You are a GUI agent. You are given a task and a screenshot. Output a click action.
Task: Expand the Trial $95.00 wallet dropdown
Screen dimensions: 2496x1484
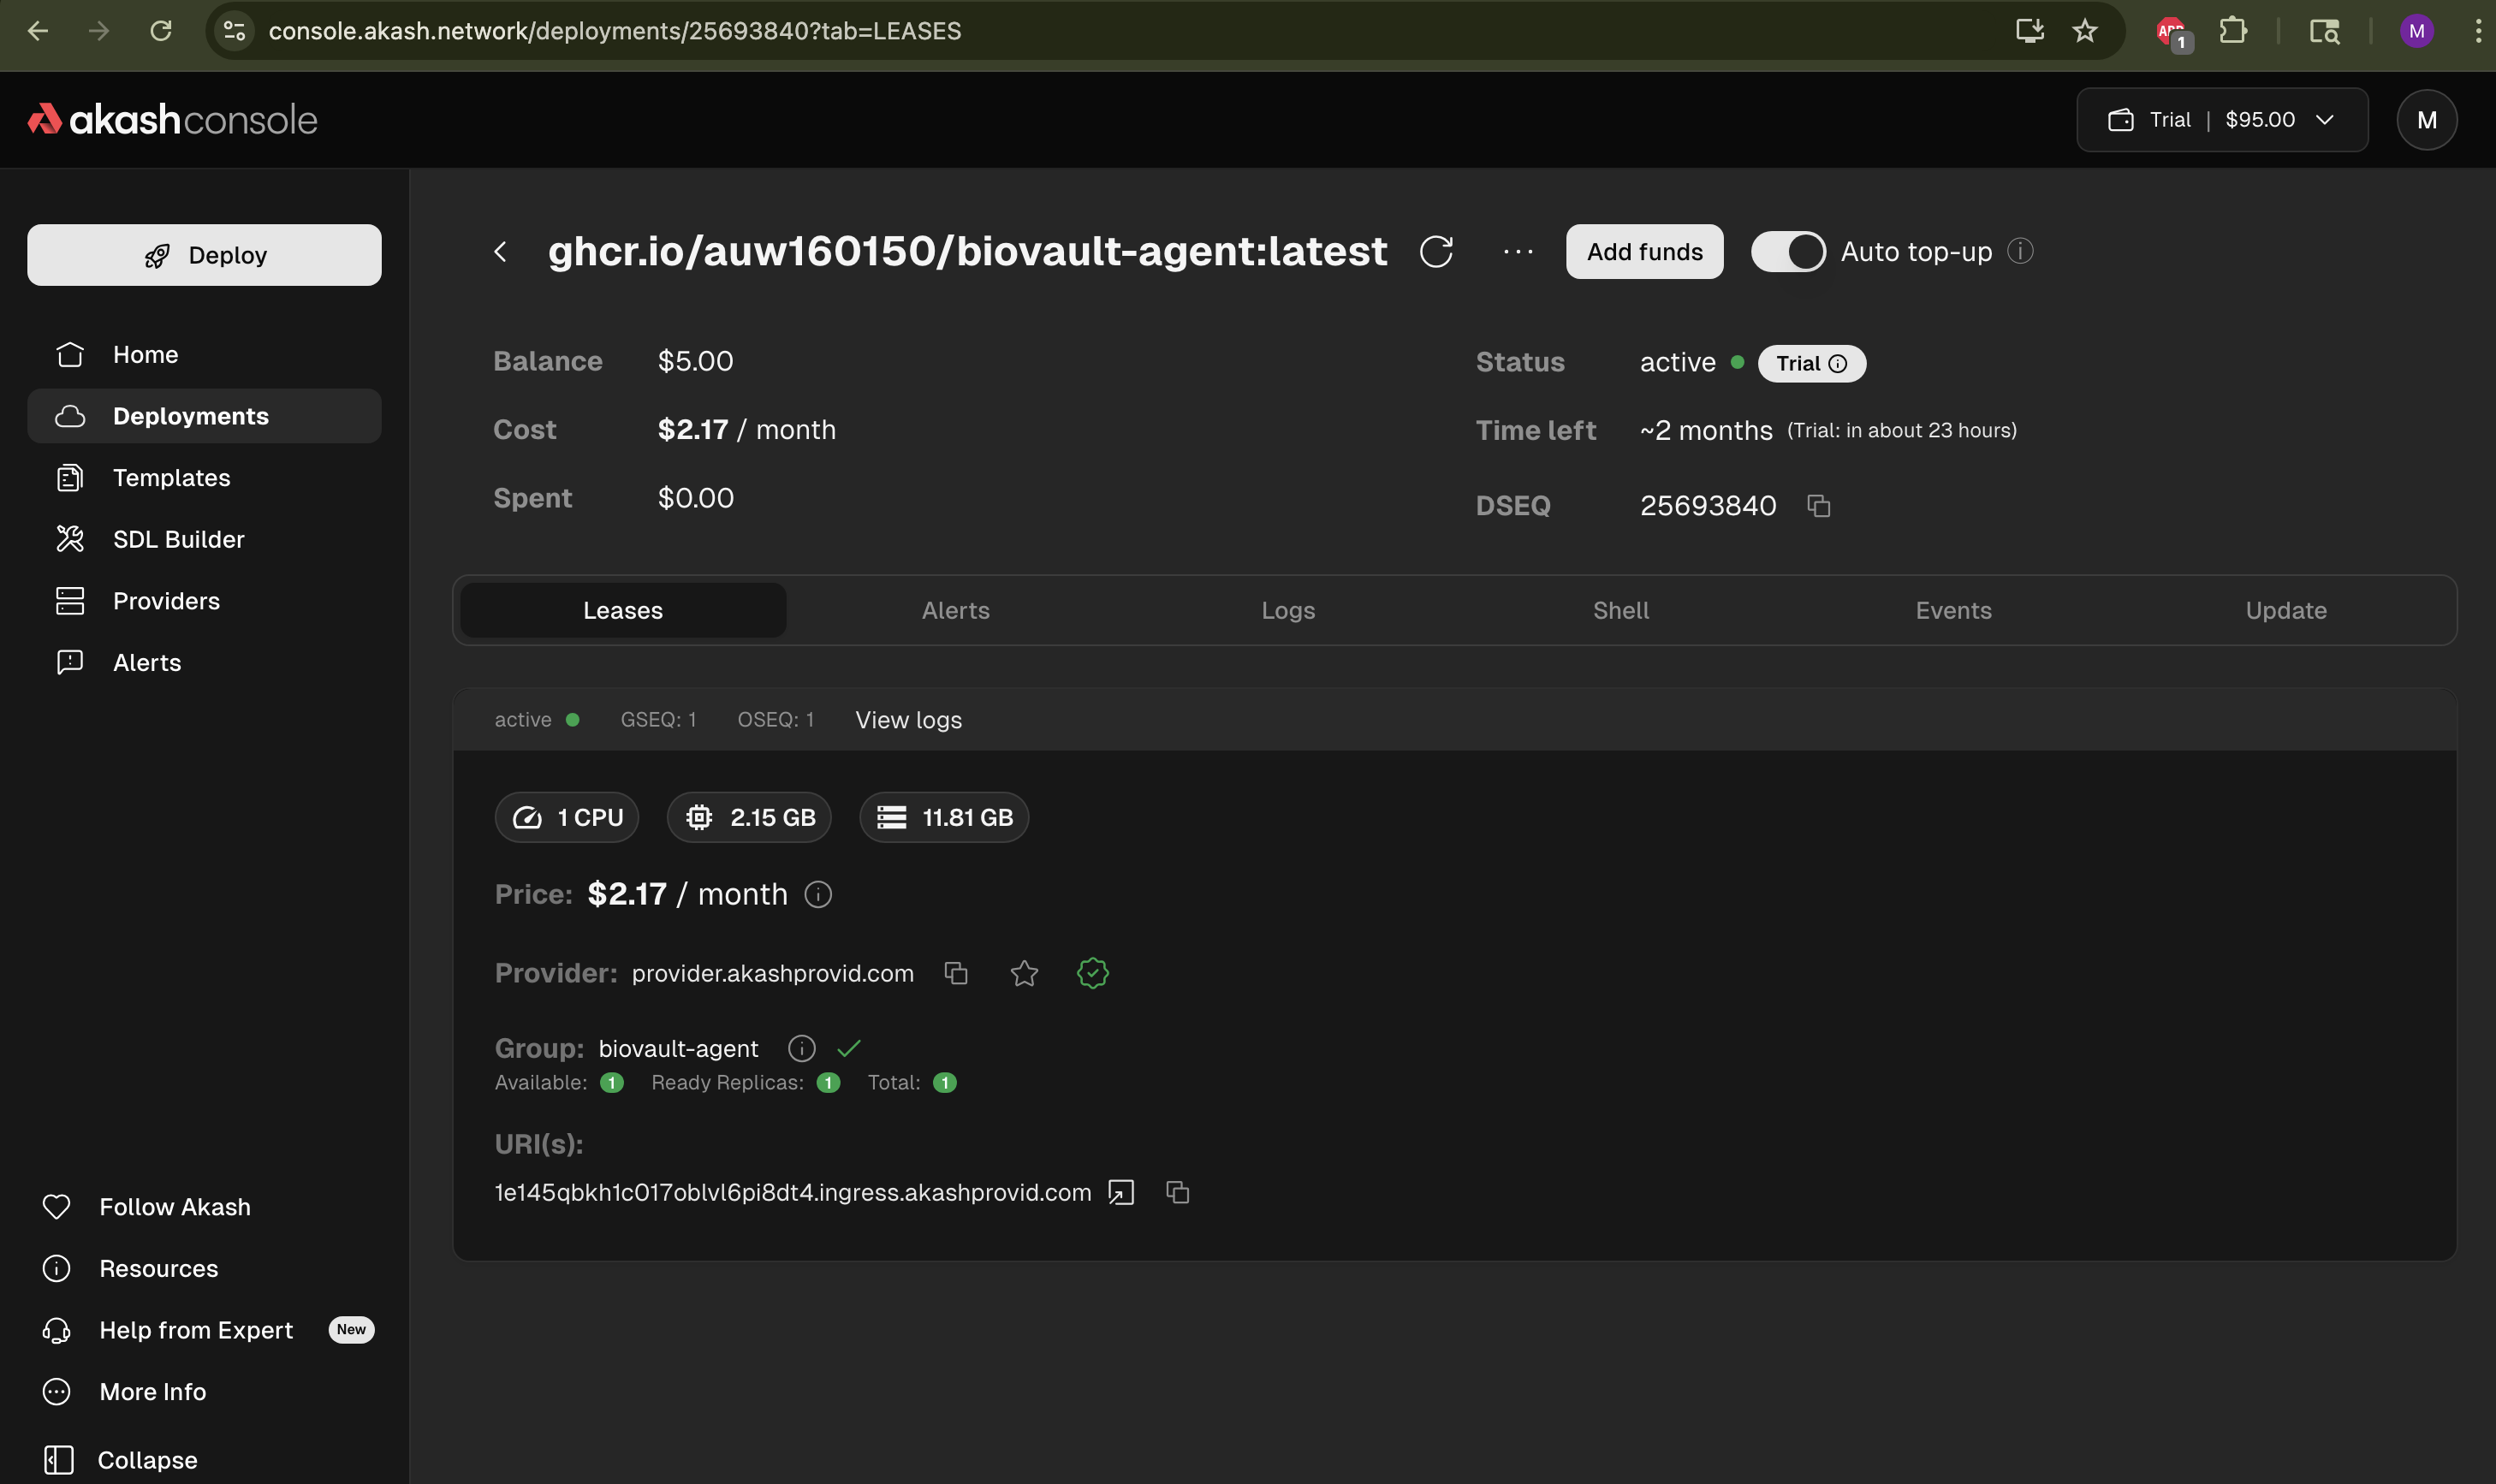(2221, 120)
